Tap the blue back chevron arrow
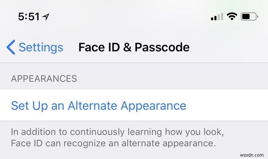268x159 pixels. pos(11,47)
